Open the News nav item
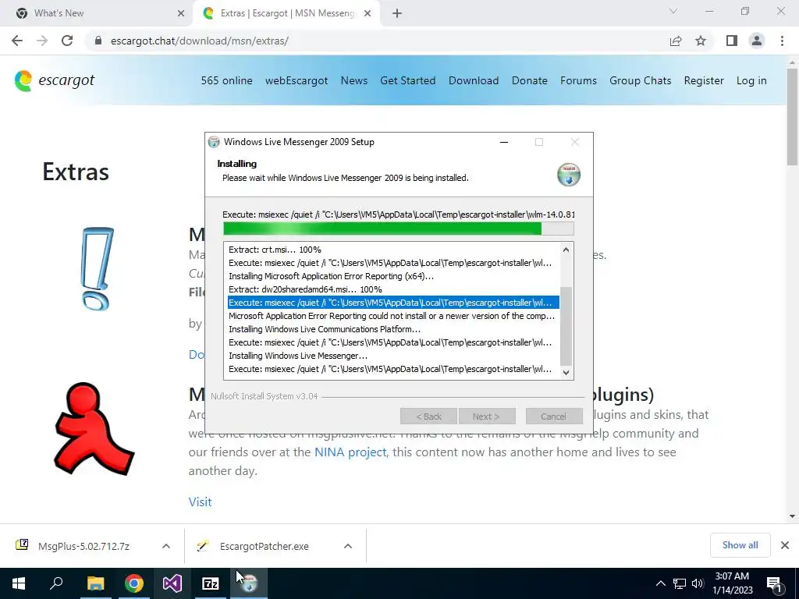Image resolution: width=799 pixels, height=599 pixels. 354,80
